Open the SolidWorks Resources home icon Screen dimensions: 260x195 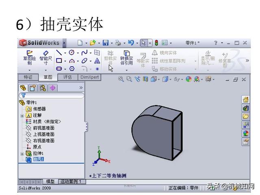(x=245, y=100)
